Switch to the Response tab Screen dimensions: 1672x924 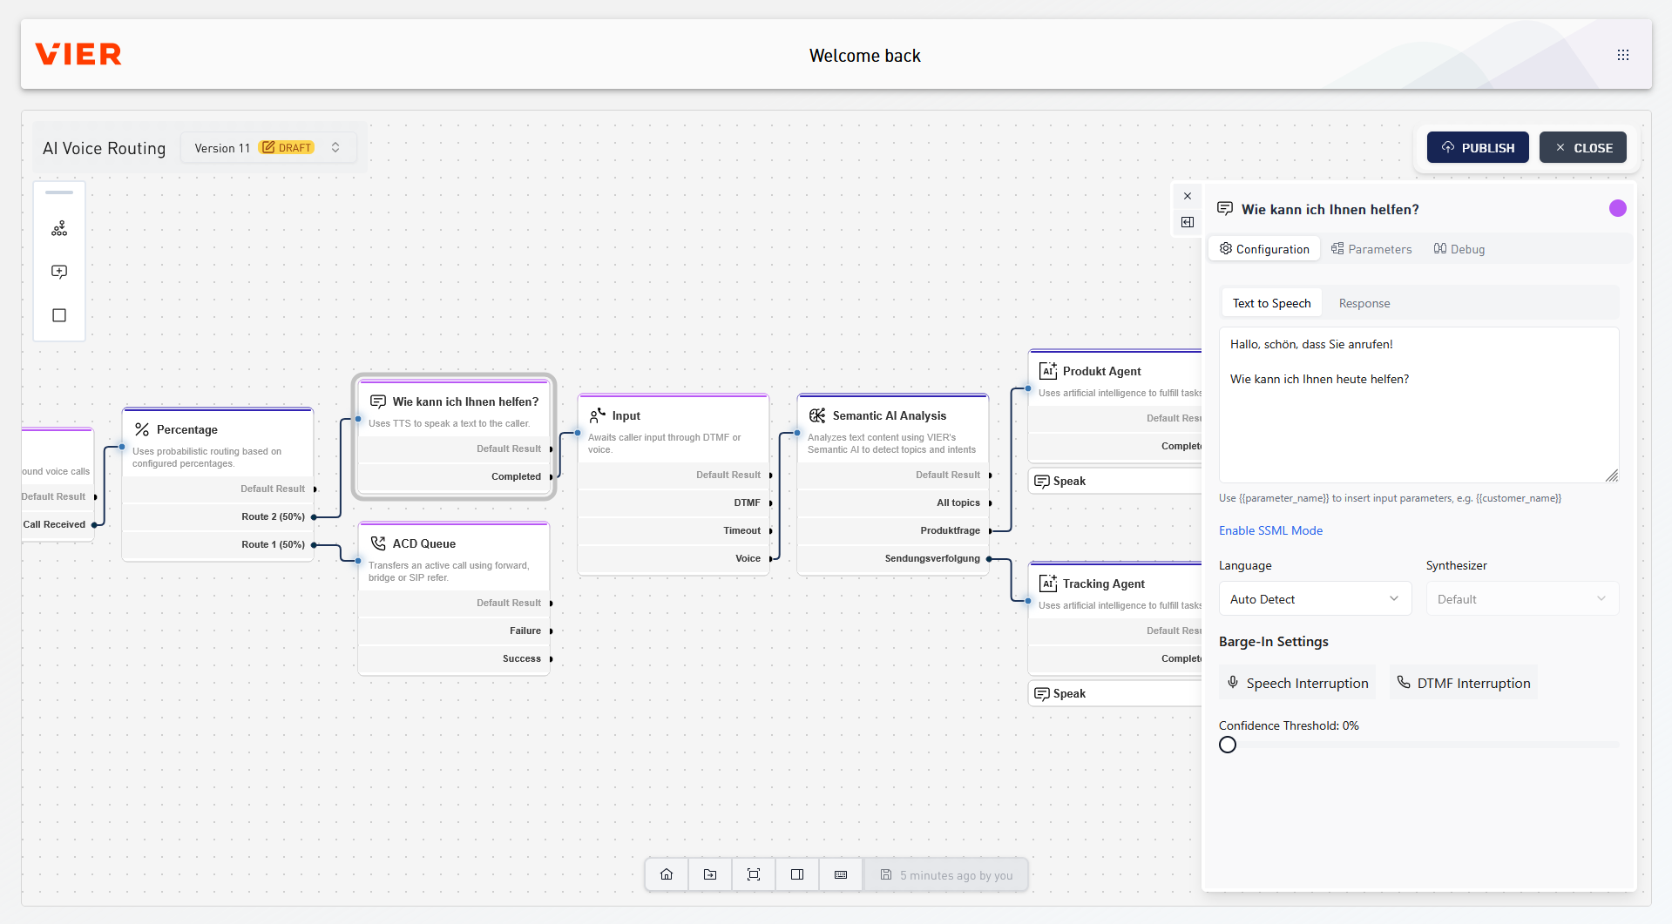click(1364, 303)
